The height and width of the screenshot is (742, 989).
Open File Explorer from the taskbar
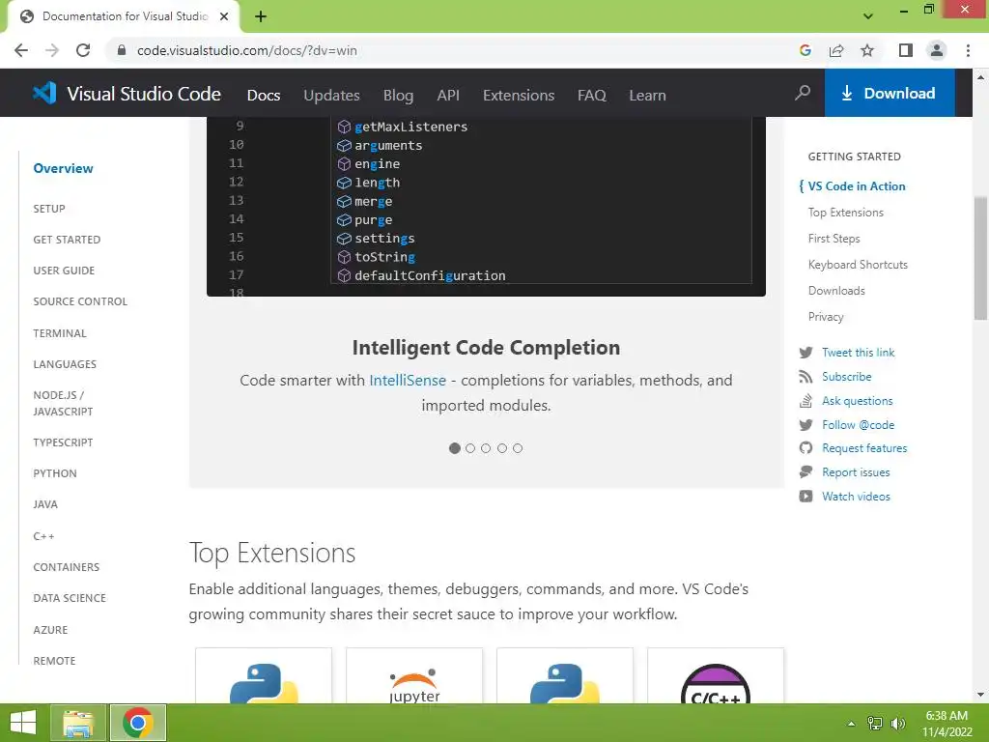[x=78, y=723]
